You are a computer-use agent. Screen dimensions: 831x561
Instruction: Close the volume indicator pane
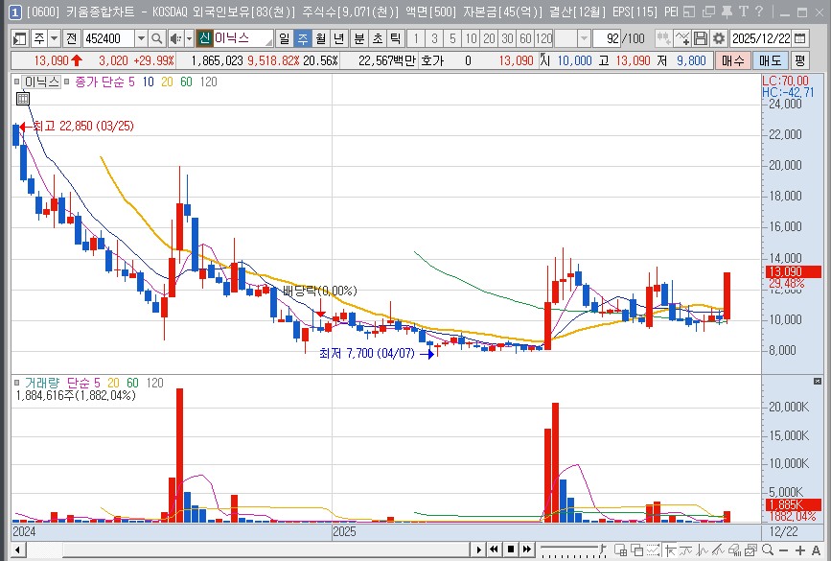(x=818, y=382)
